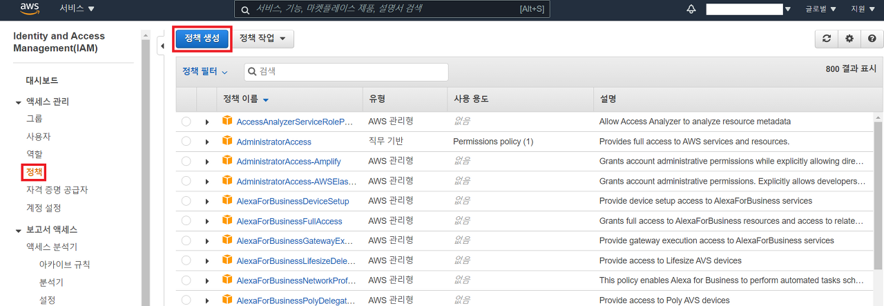
Task: Open the notifications bell icon
Action: coord(691,9)
